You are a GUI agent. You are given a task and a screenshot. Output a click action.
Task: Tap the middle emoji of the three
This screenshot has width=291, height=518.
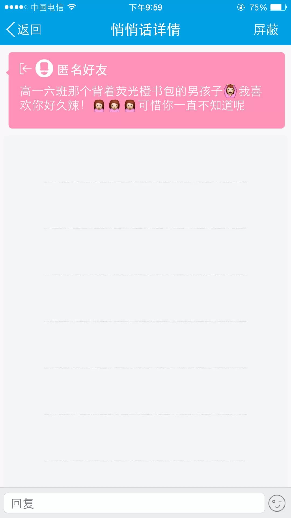point(114,105)
